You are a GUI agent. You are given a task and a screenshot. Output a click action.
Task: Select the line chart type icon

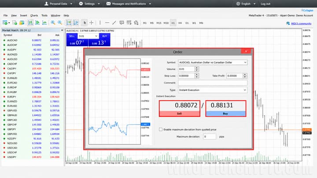point(44,23)
